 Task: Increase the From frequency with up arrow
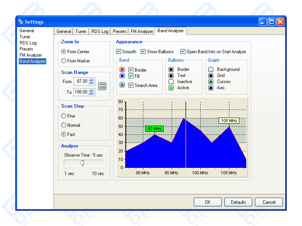tap(91, 80)
